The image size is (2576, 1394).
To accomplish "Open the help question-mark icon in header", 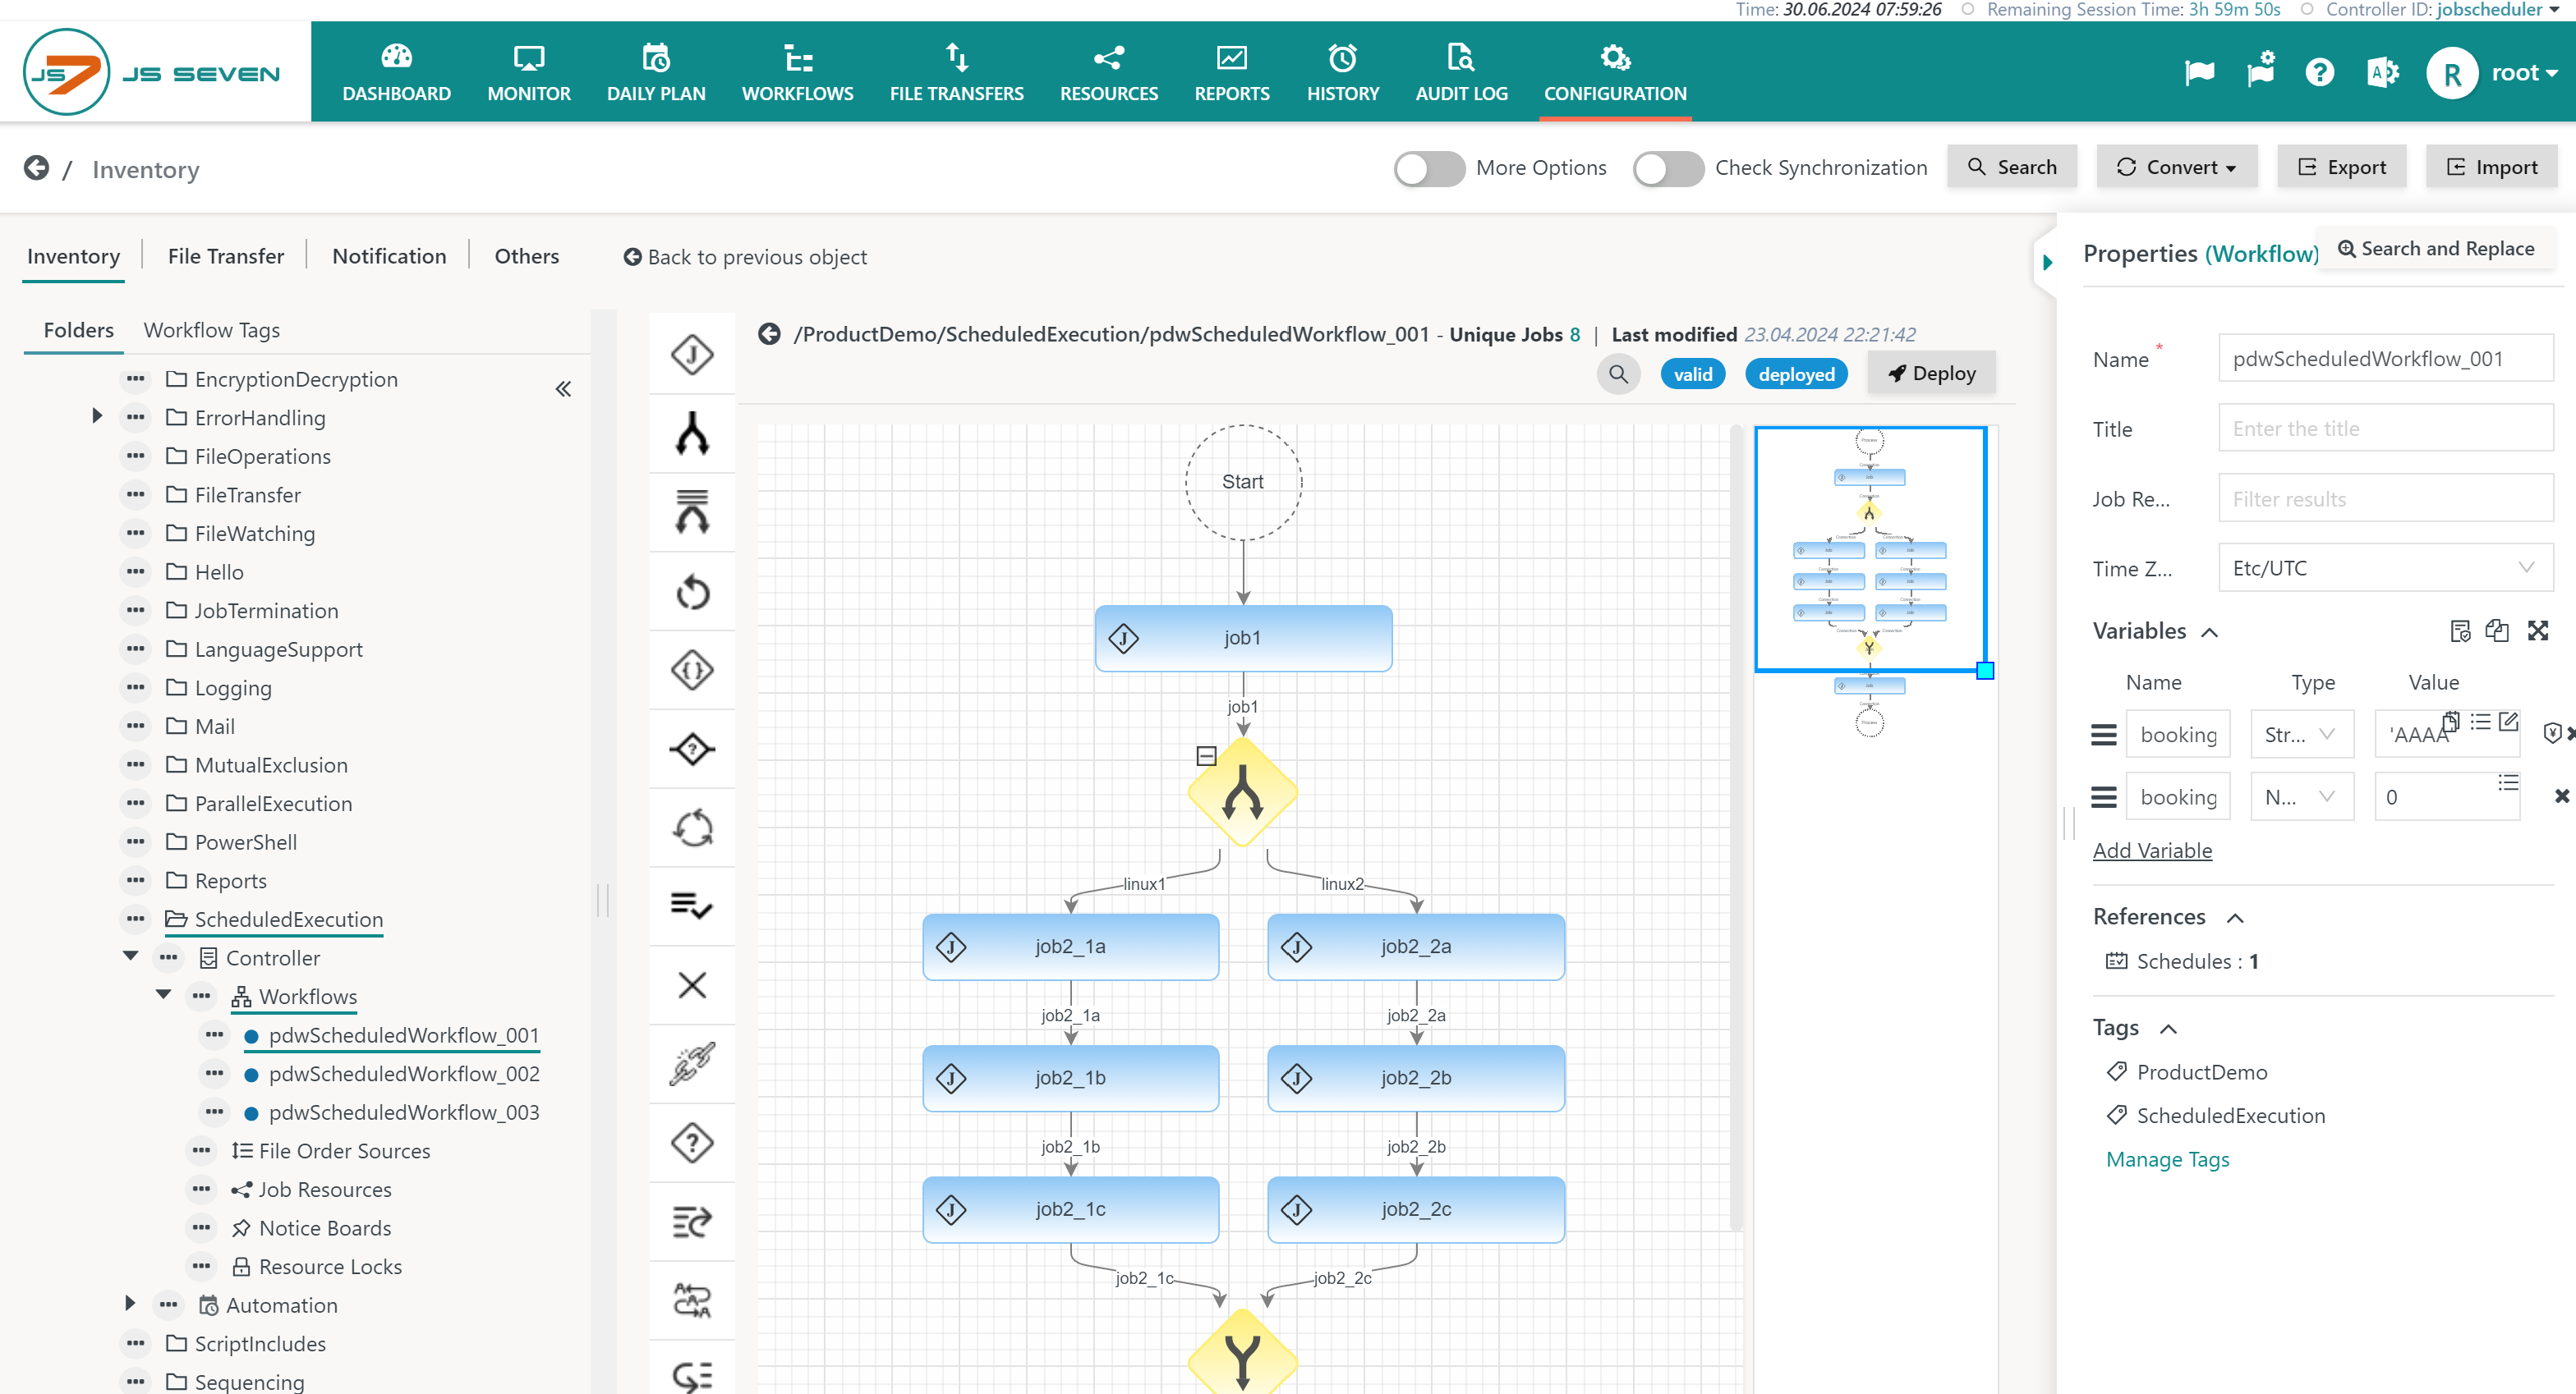I will [x=2319, y=73].
